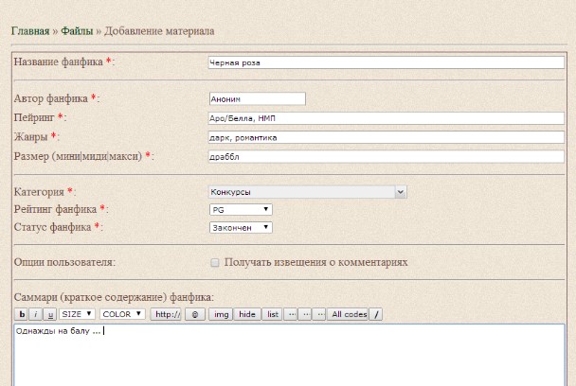Open the COLOR text dropdown
This screenshot has height=386, width=576.
click(x=122, y=314)
